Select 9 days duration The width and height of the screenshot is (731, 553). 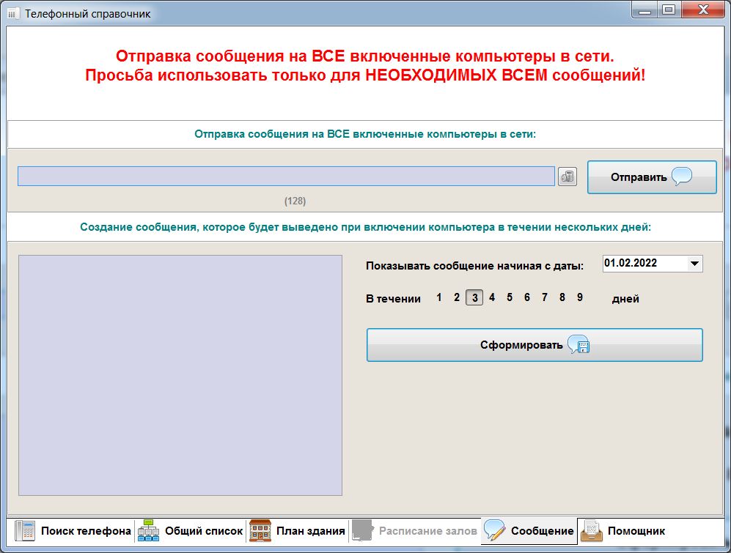(x=579, y=297)
